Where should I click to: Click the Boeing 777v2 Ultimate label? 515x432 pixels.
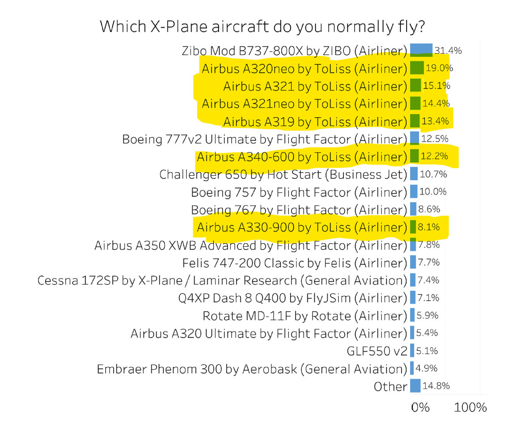[x=264, y=139]
